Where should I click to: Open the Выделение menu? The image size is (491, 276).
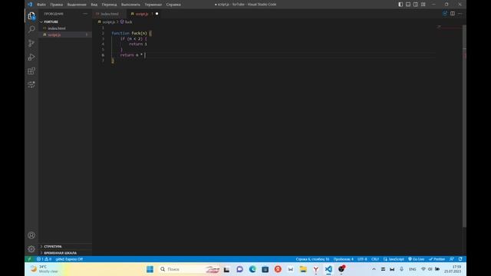[77, 5]
